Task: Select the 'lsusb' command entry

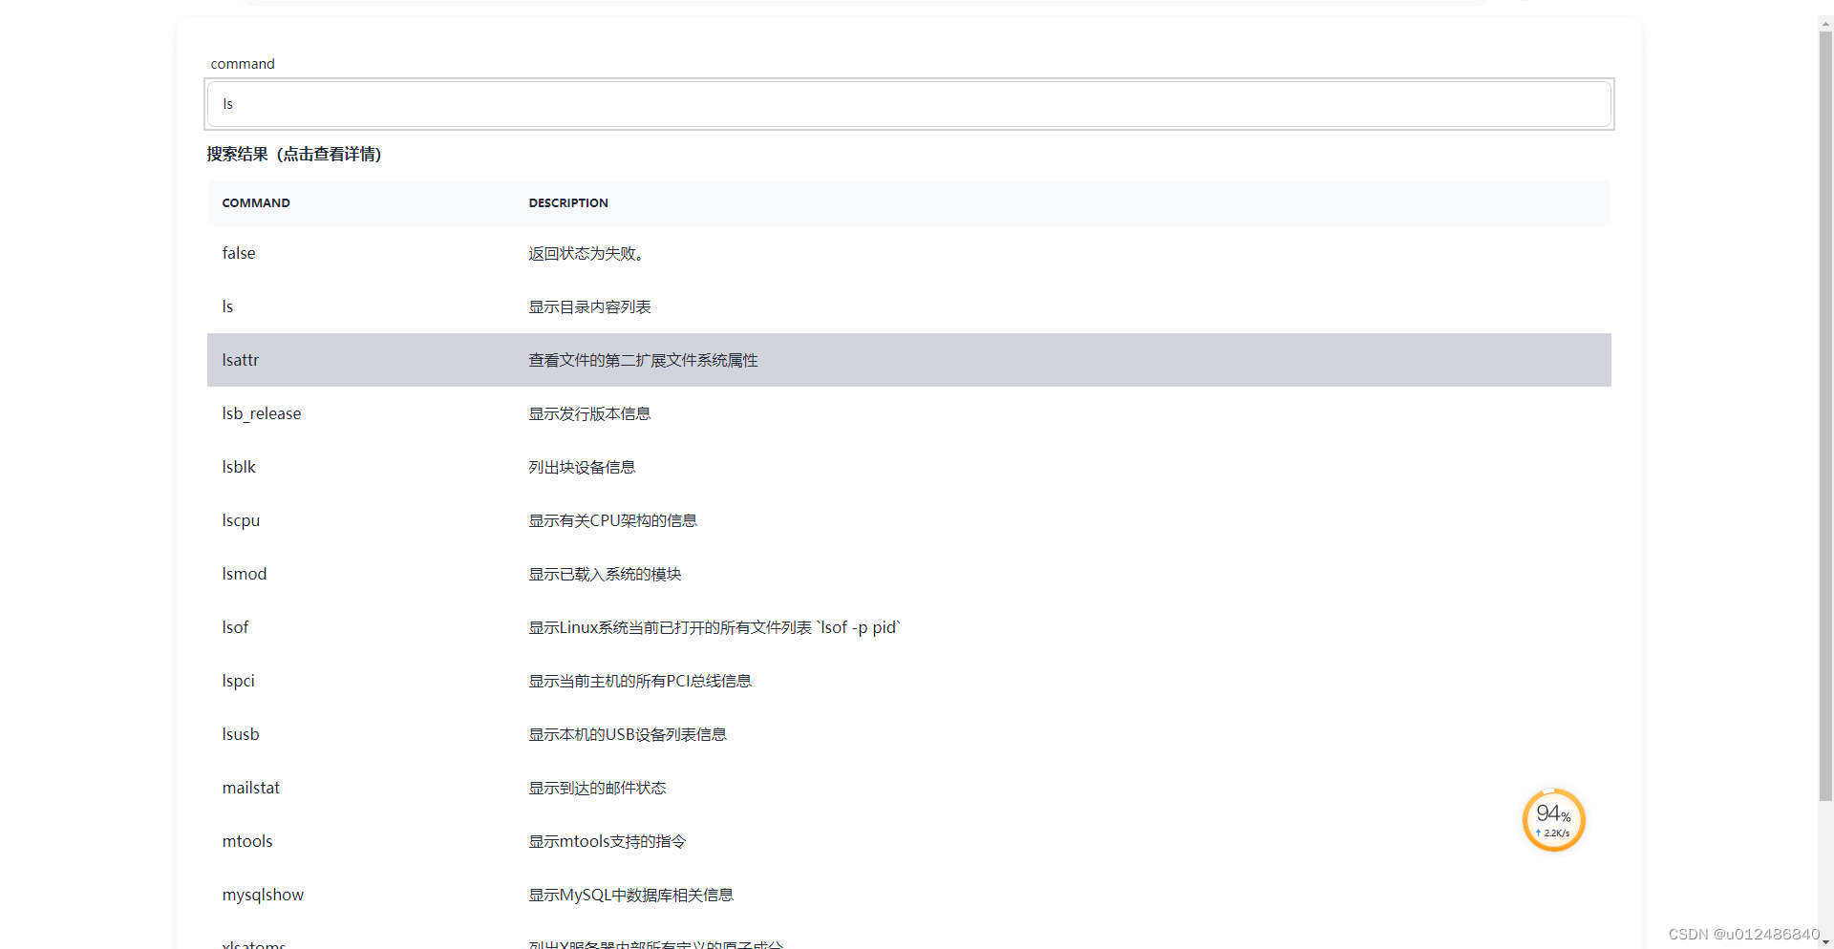Action: tap(909, 734)
